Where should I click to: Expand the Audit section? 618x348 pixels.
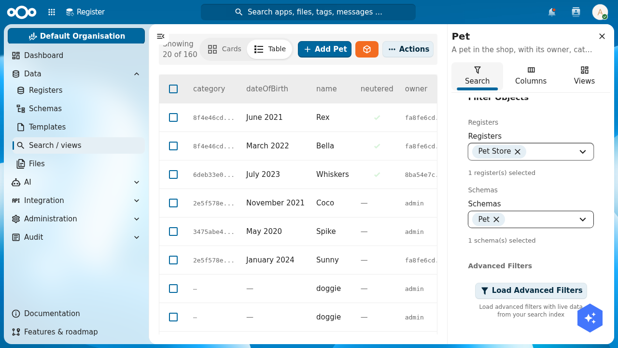pos(137,237)
